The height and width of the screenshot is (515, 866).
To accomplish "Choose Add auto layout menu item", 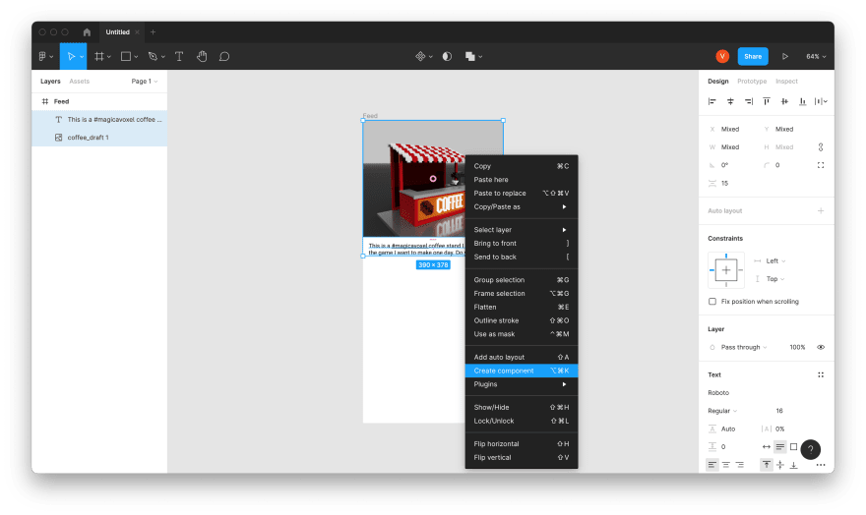I will pyautogui.click(x=522, y=357).
